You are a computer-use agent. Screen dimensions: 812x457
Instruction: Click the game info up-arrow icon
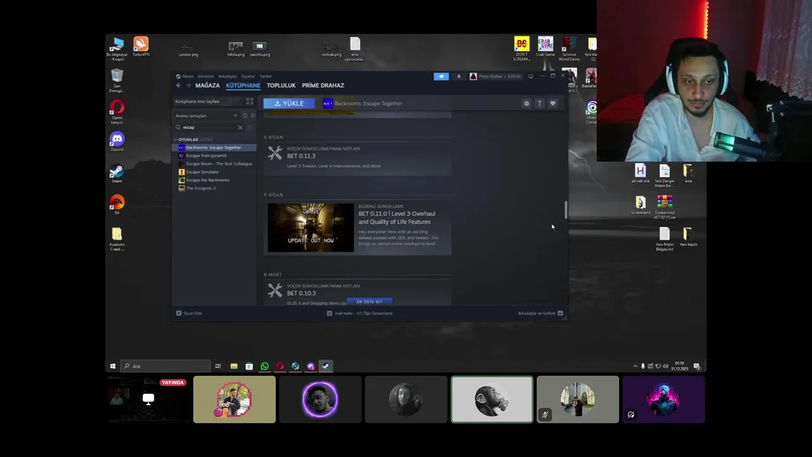(x=539, y=103)
